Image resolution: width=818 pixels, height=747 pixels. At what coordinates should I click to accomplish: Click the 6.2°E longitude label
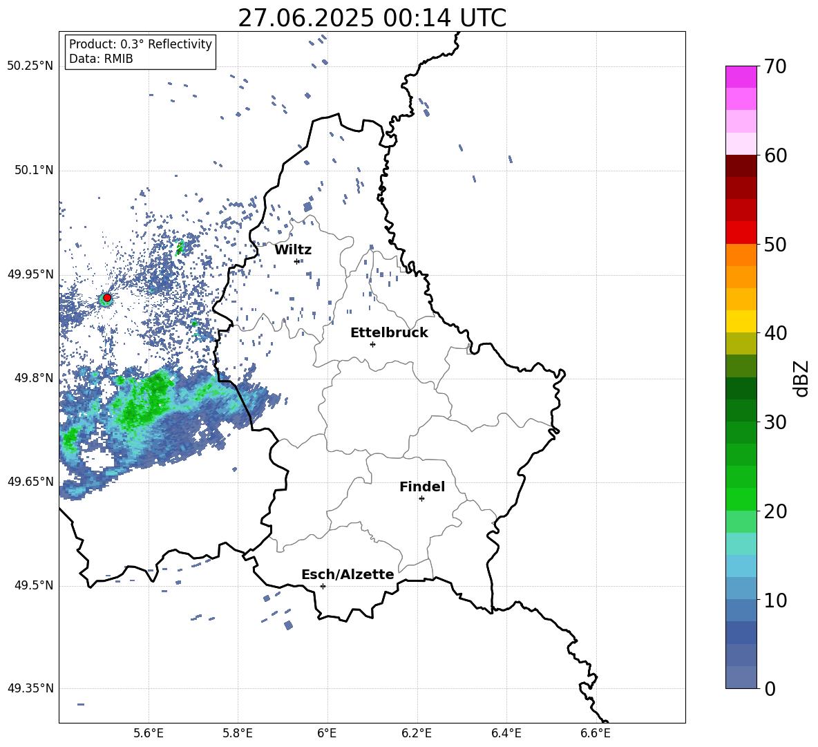(x=417, y=733)
